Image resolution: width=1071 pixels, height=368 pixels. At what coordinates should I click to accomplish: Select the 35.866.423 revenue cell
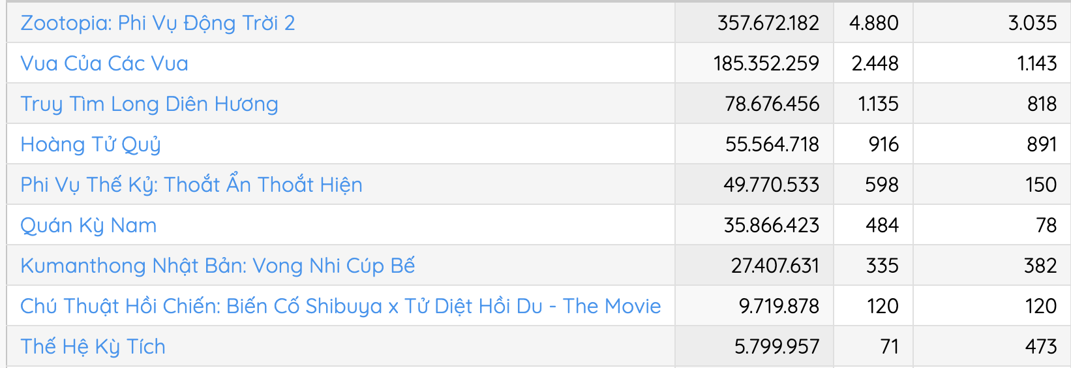[x=771, y=226]
